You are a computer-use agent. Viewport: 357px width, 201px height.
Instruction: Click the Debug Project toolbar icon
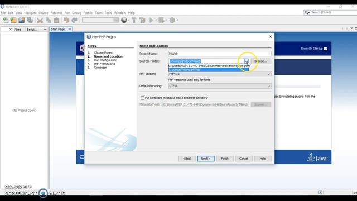[161, 20]
